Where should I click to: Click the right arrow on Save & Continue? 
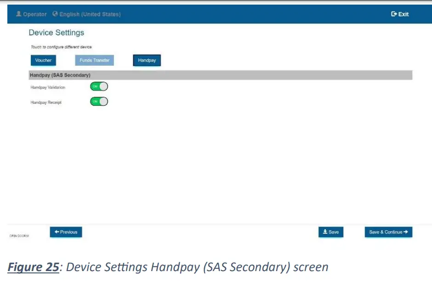click(x=406, y=232)
